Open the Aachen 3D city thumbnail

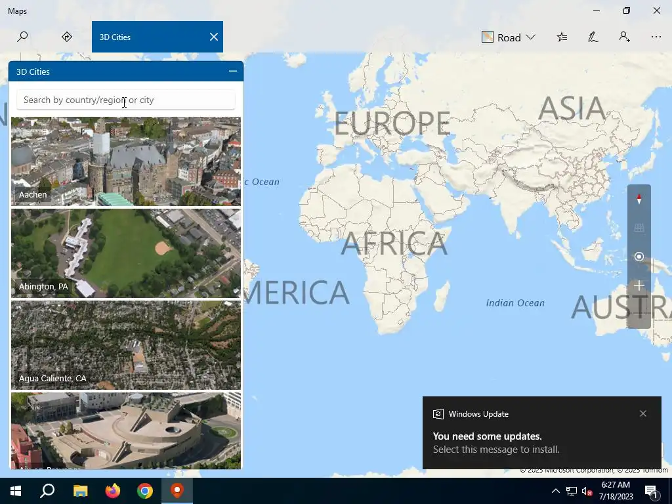(126, 161)
